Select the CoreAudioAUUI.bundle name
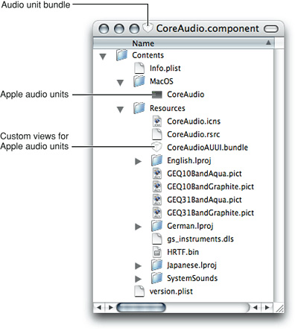Screen dimensions: 295x331 pyautogui.click(x=207, y=148)
